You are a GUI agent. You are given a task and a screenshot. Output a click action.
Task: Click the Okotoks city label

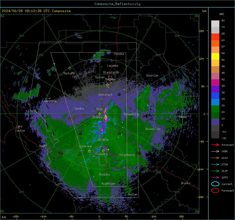(x=104, y=174)
